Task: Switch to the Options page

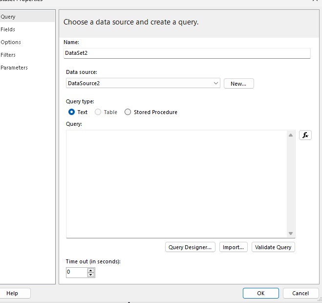Action: coord(11,42)
